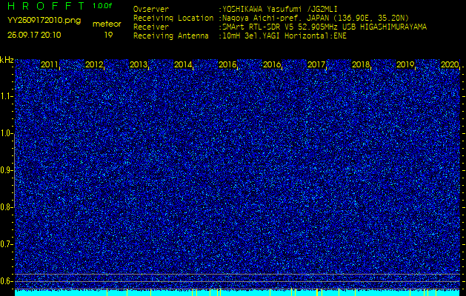Select antenna text 10mH 3el.YAGI Horizontal:ENE
The height and width of the screenshot is (296, 466).
click(x=284, y=36)
